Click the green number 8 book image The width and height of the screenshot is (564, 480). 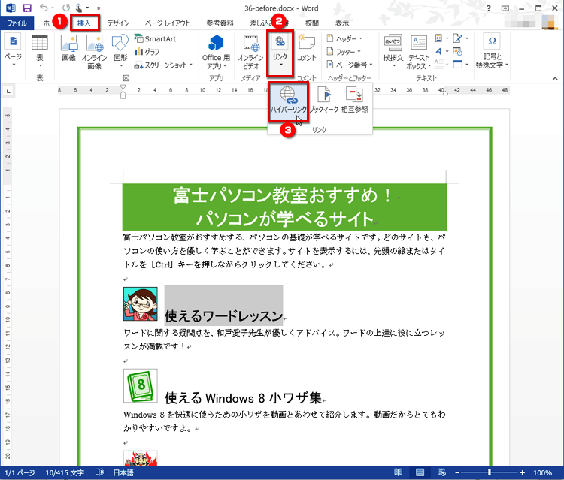pyautogui.click(x=141, y=386)
